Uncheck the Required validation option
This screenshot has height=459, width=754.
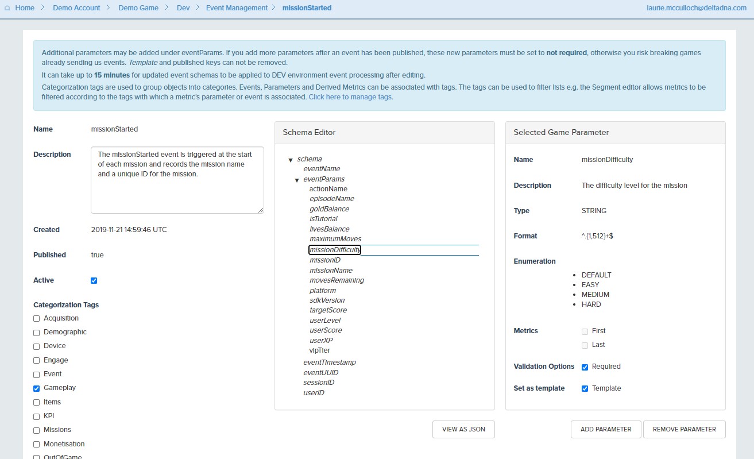[585, 367]
